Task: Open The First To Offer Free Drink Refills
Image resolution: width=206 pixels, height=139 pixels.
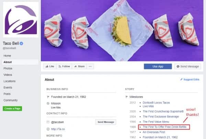Action: point(164,127)
